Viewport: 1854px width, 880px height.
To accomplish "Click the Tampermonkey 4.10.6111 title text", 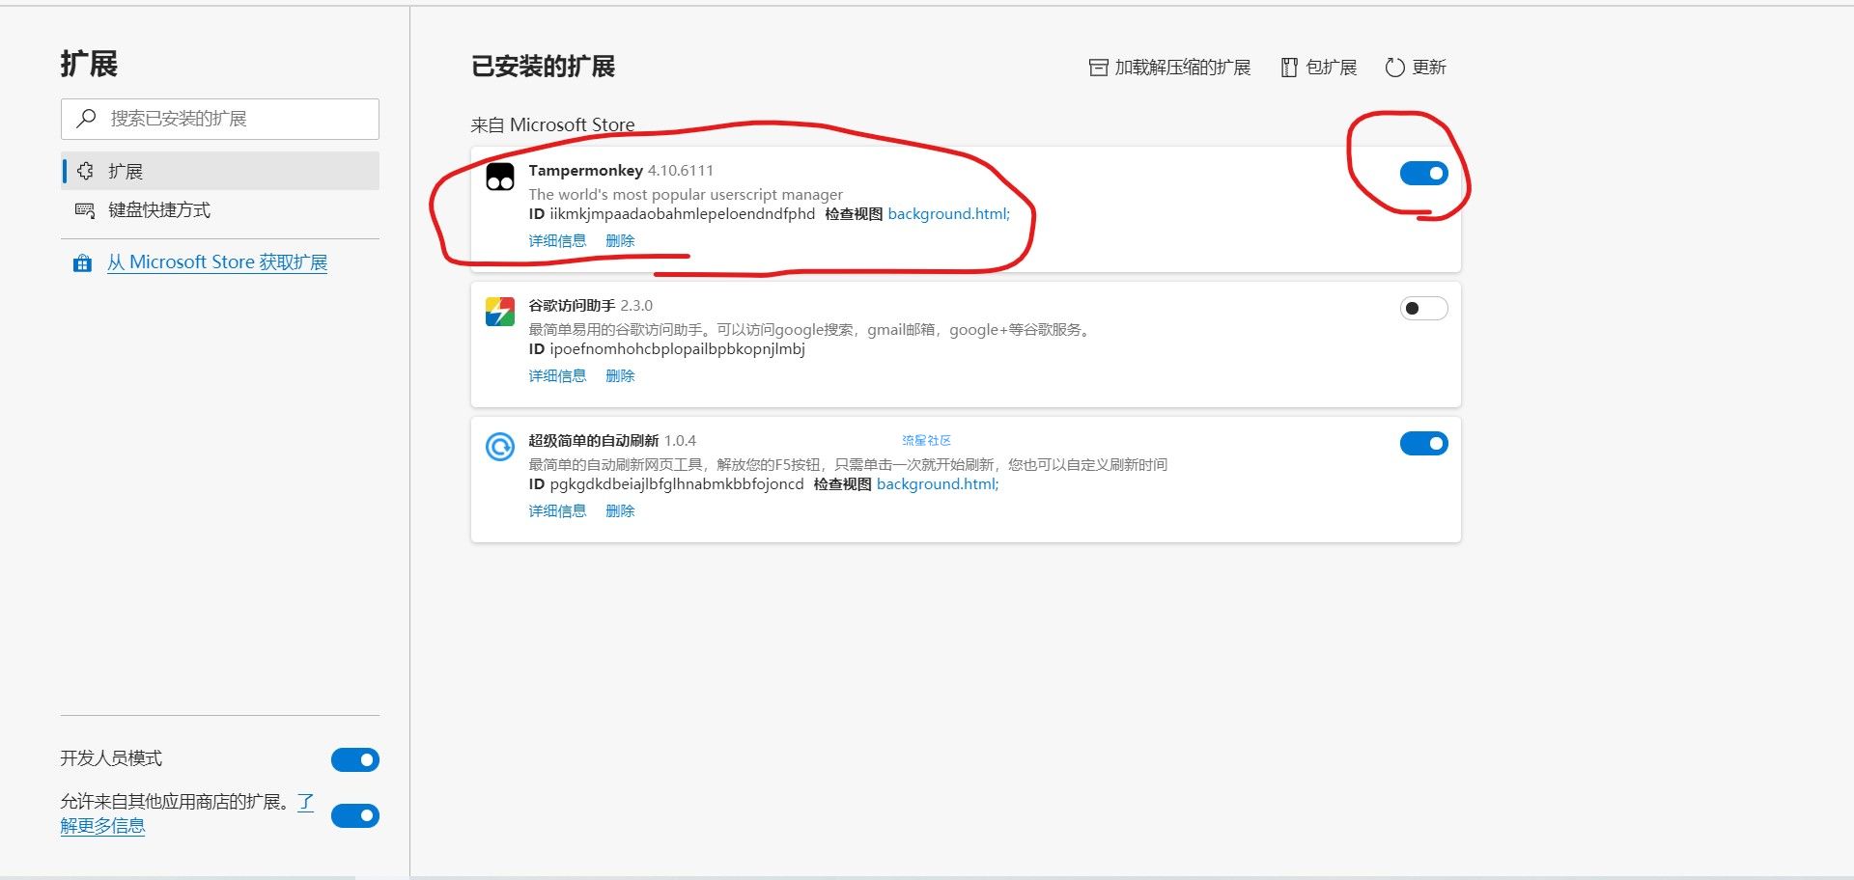I will 621,171.
